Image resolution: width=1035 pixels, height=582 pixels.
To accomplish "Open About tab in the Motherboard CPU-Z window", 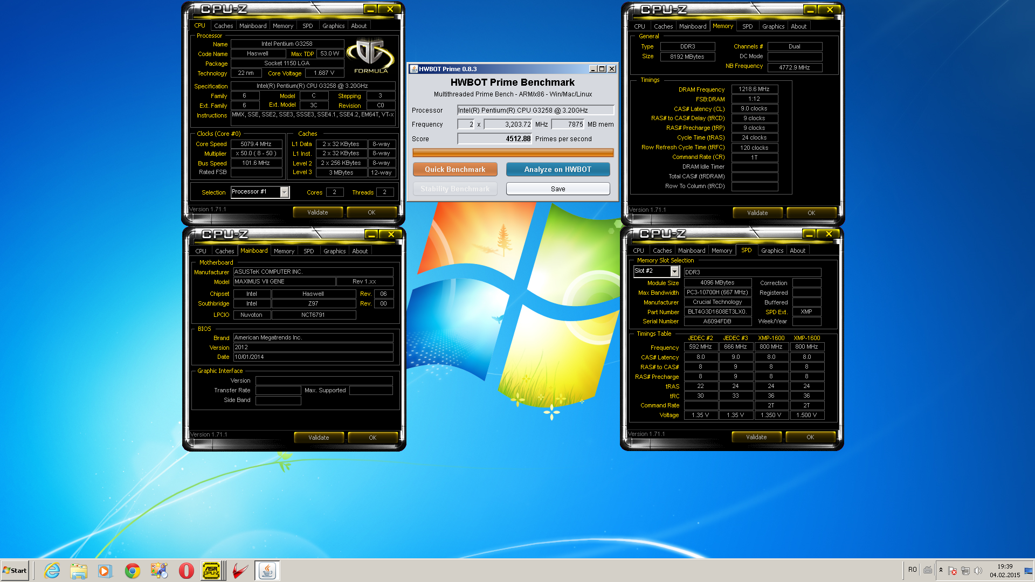I will [x=360, y=251].
